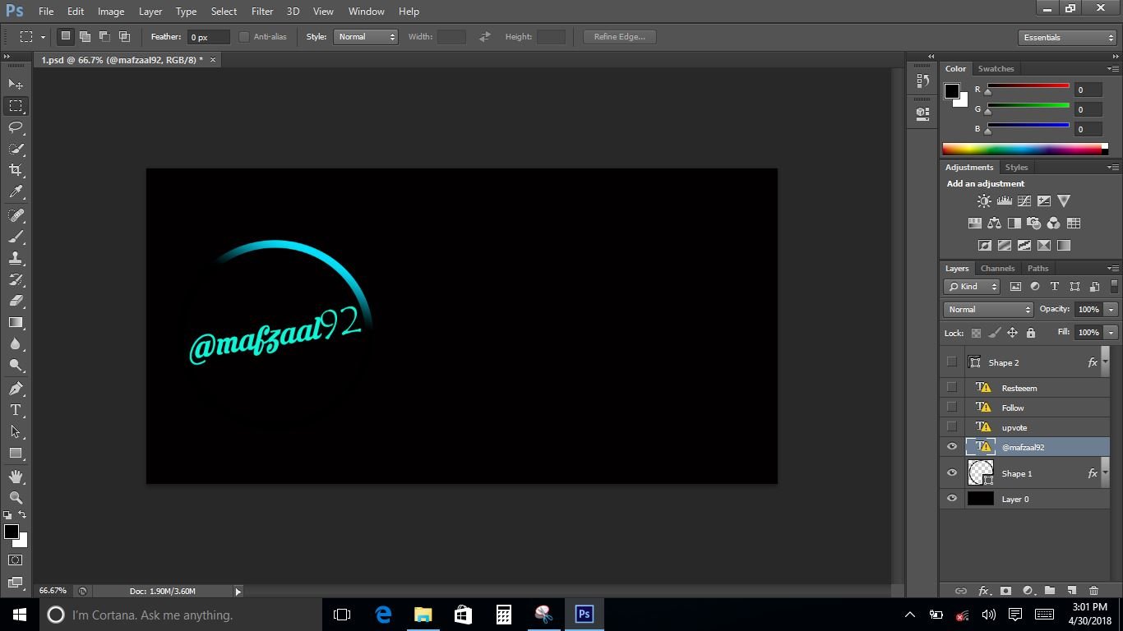Show the upvote text layer
Image resolution: width=1123 pixels, height=631 pixels.
click(952, 427)
